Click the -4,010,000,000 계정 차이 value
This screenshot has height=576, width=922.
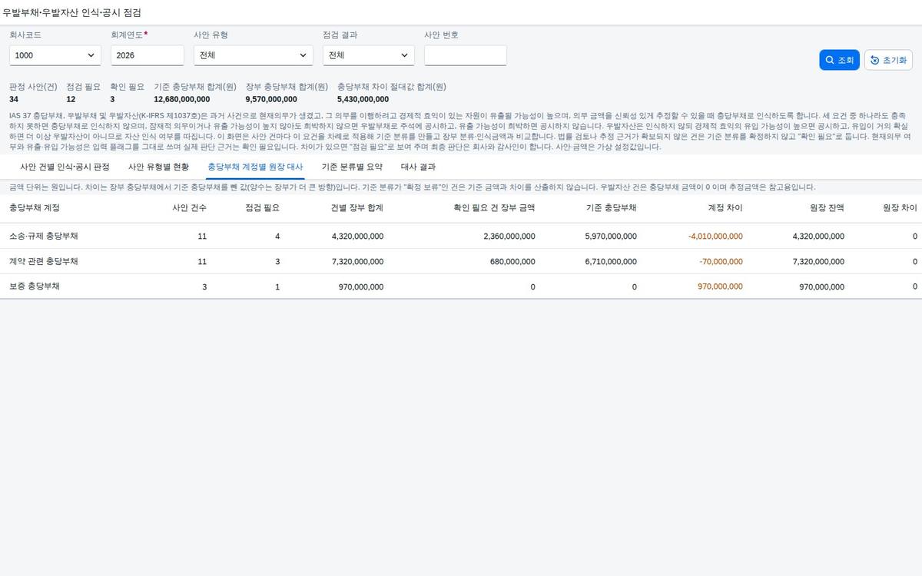pyautogui.click(x=715, y=237)
